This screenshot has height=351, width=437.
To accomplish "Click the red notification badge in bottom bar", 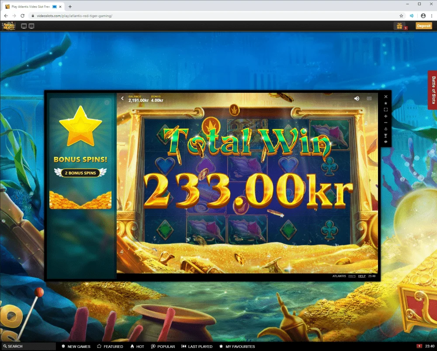I will click(419, 346).
